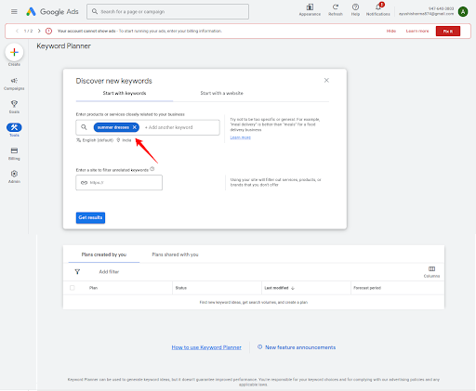Click the alert warning icon
The width and height of the screenshot is (476, 391).
tap(48, 31)
